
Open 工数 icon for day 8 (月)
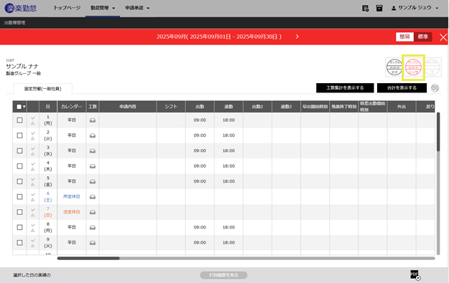pyautogui.click(x=93, y=228)
